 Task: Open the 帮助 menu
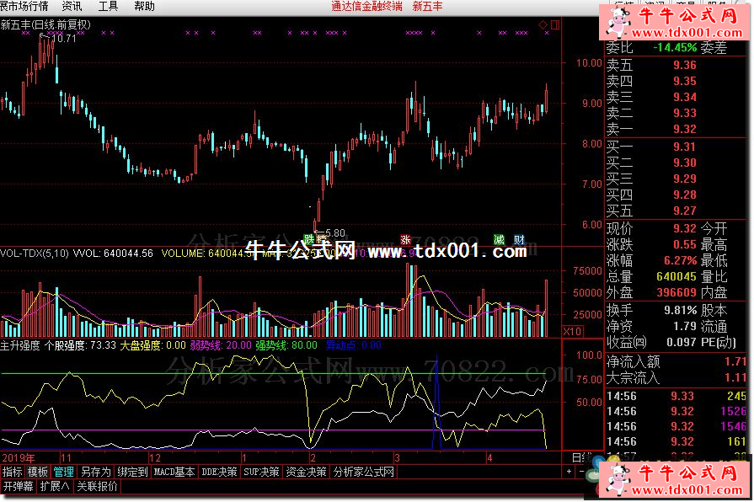(144, 6)
